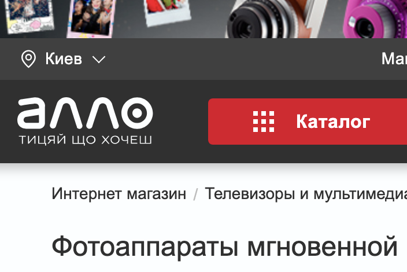407x272 pixels.
Task: Open Телевизоры и мультимедиа breadcrumb
Action: pos(306,194)
